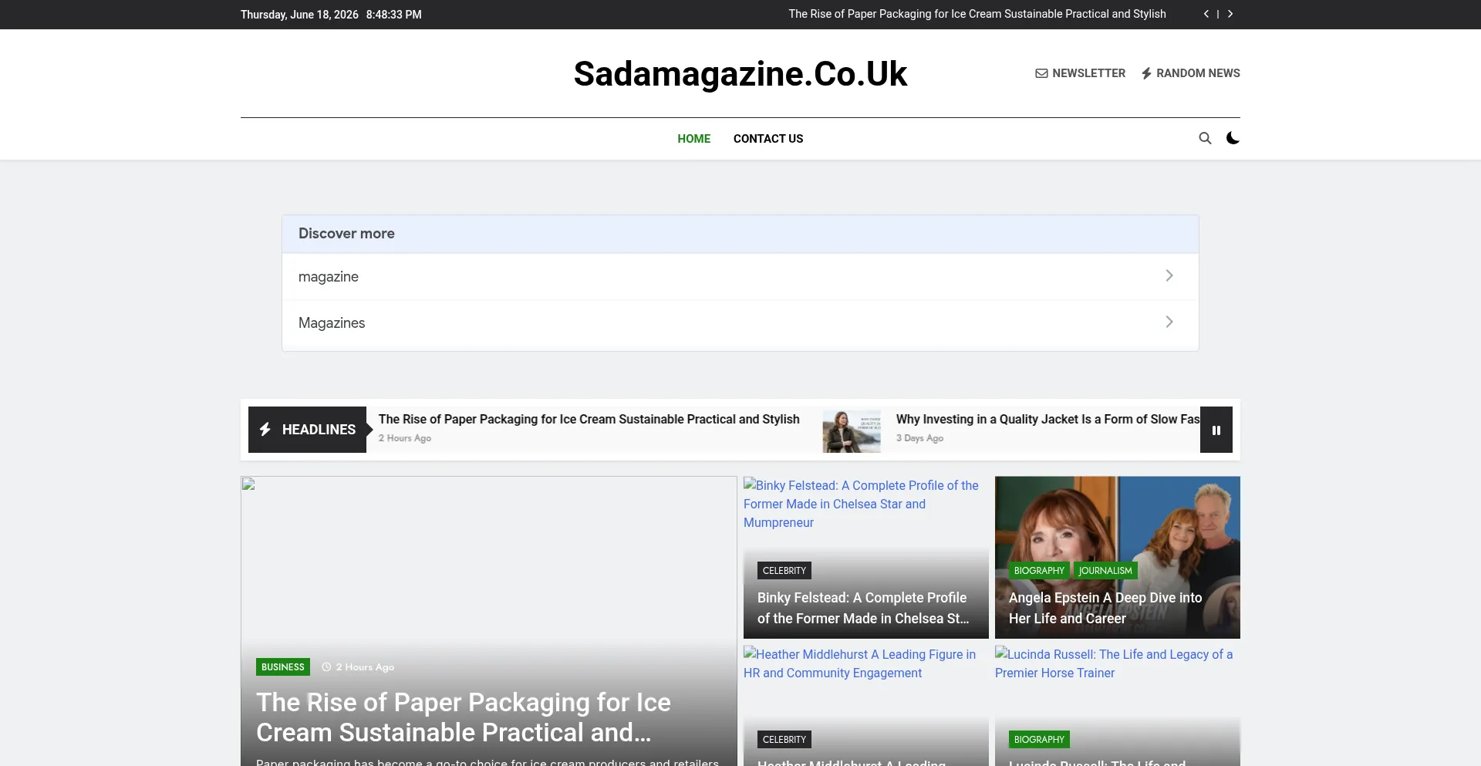Image resolution: width=1481 pixels, height=766 pixels.
Task: Expand the 'magazine' discover row chevron
Action: click(1169, 275)
